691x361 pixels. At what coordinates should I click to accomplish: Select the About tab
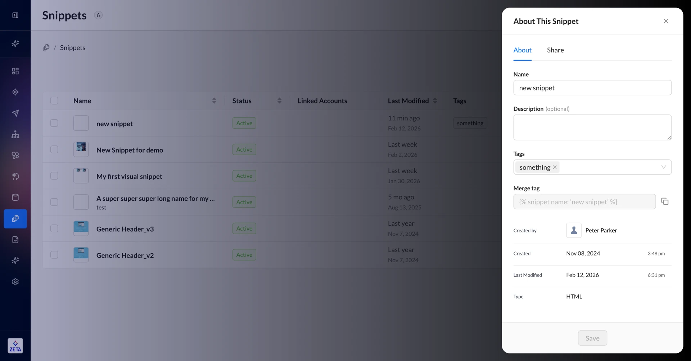point(522,50)
